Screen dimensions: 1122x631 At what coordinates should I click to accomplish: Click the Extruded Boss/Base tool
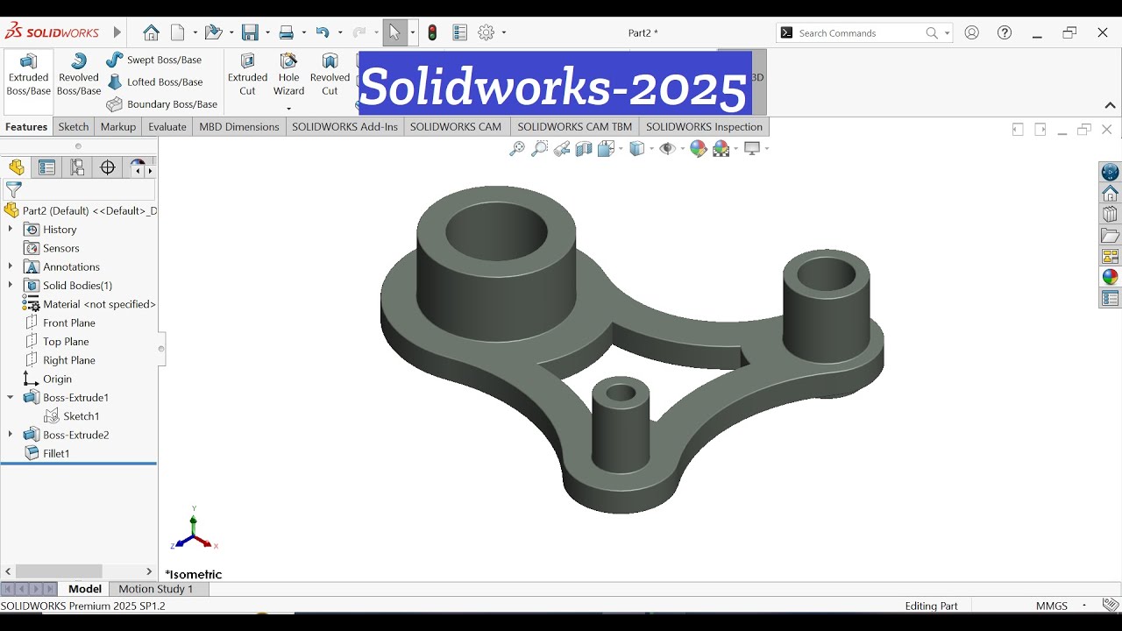point(28,74)
